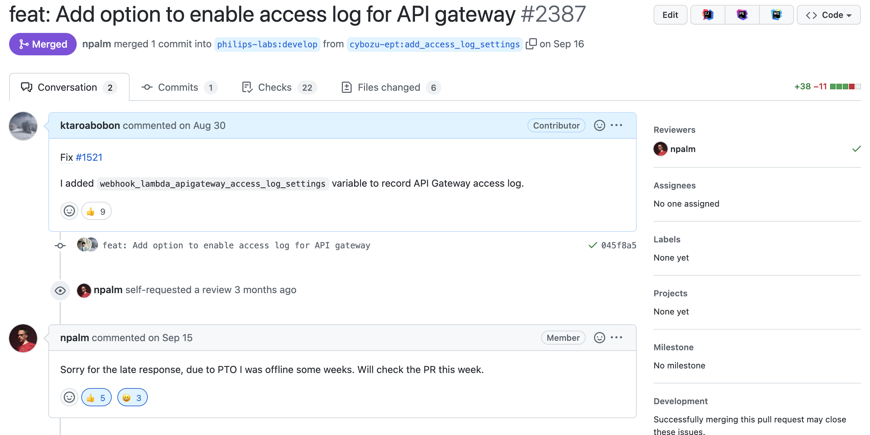Toggle the smile 3 reaction
Image resolution: width=870 pixels, height=435 pixels.
tap(132, 398)
